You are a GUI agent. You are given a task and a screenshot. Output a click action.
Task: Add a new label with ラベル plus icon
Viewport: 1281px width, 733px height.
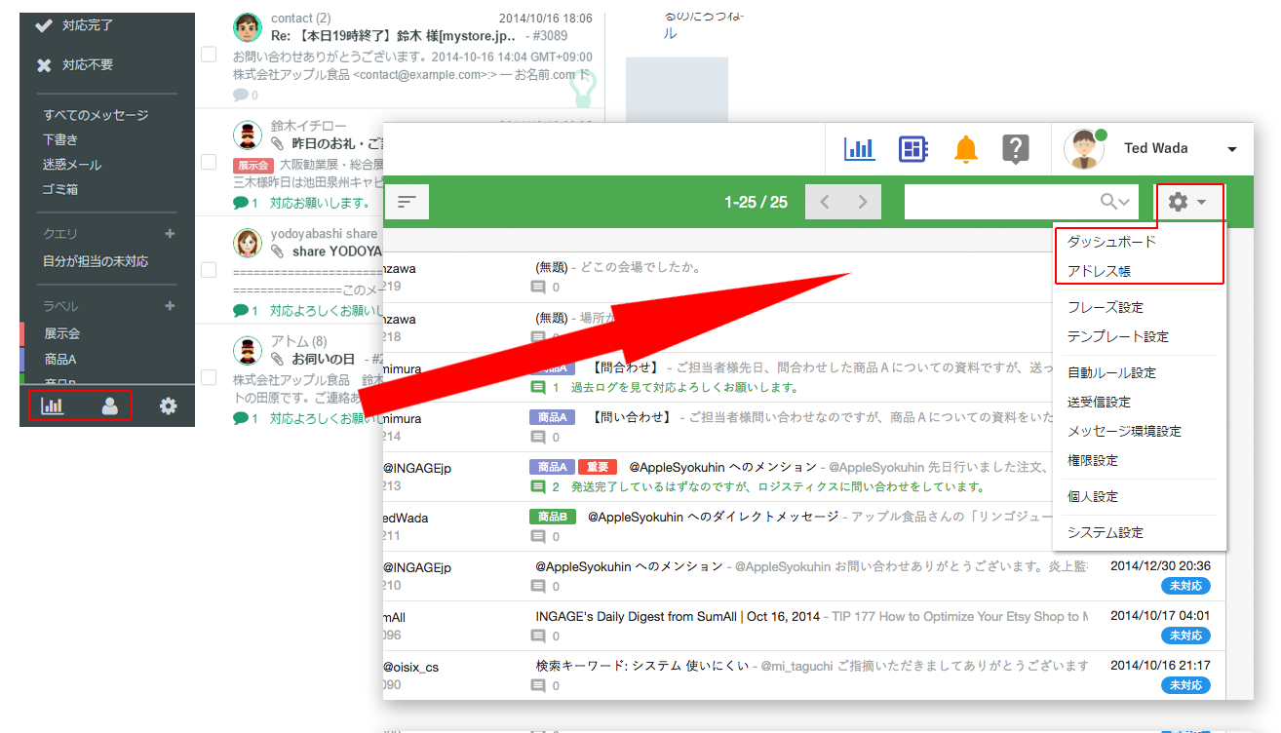click(x=170, y=306)
